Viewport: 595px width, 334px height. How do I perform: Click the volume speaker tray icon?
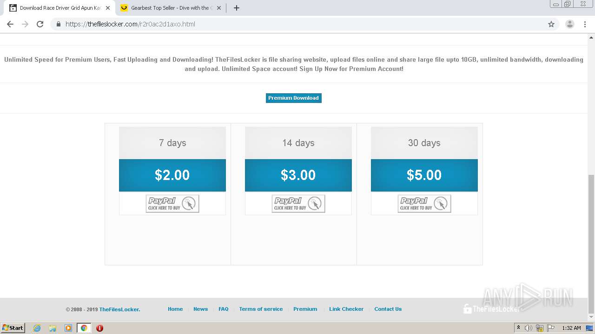(x=529, y=328)
